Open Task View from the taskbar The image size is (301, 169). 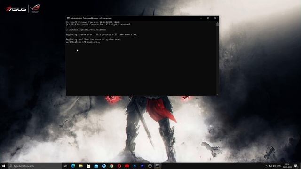coord(65,166)
